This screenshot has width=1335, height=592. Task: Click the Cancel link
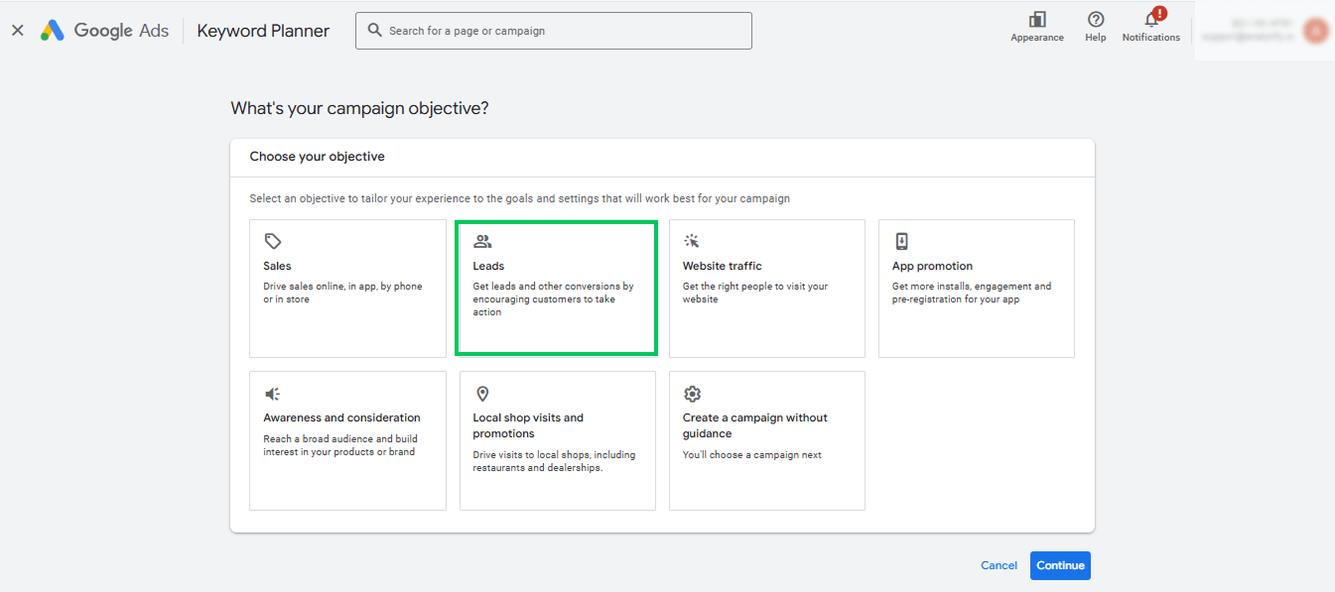click(999, 565)
